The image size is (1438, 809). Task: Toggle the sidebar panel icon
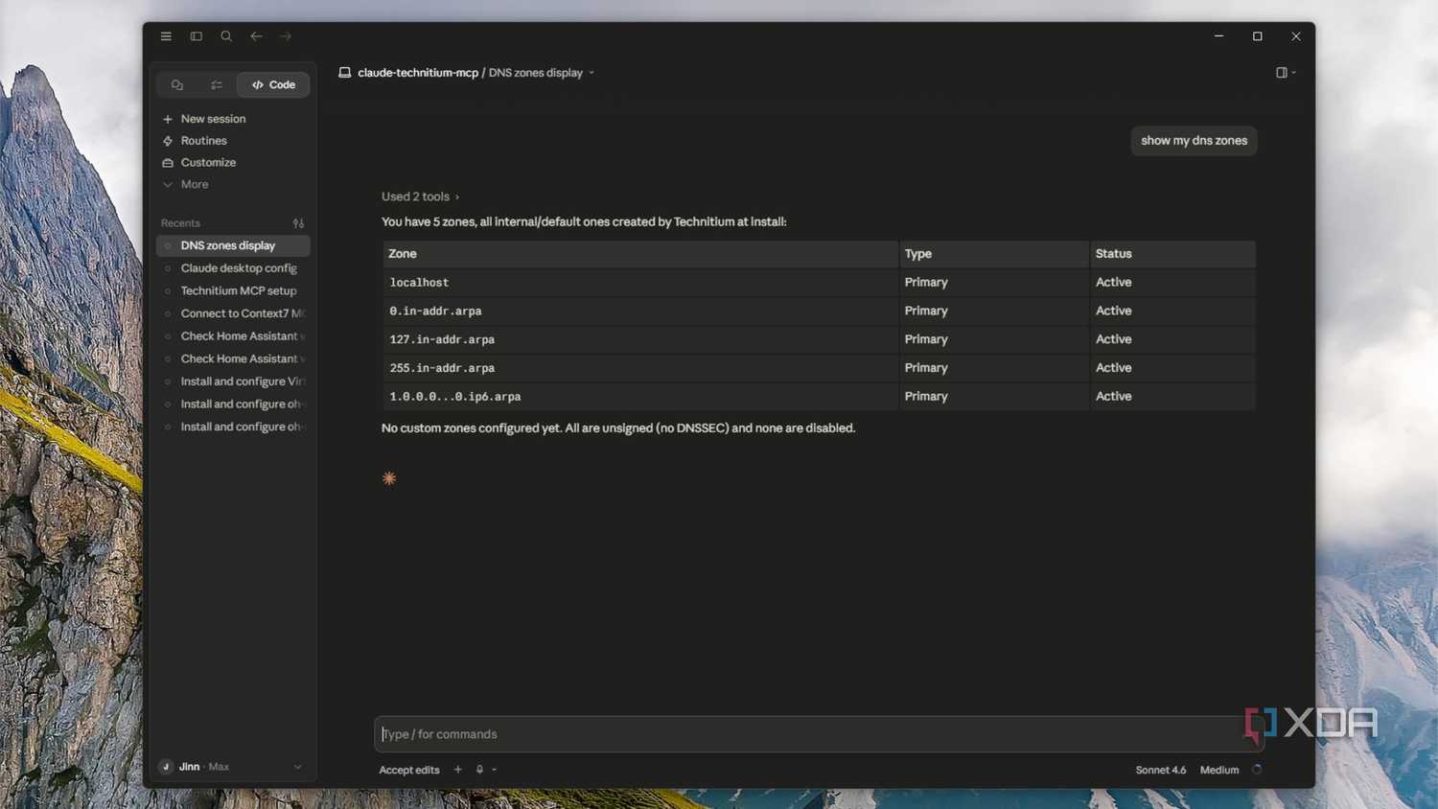[x=197, y=36]
